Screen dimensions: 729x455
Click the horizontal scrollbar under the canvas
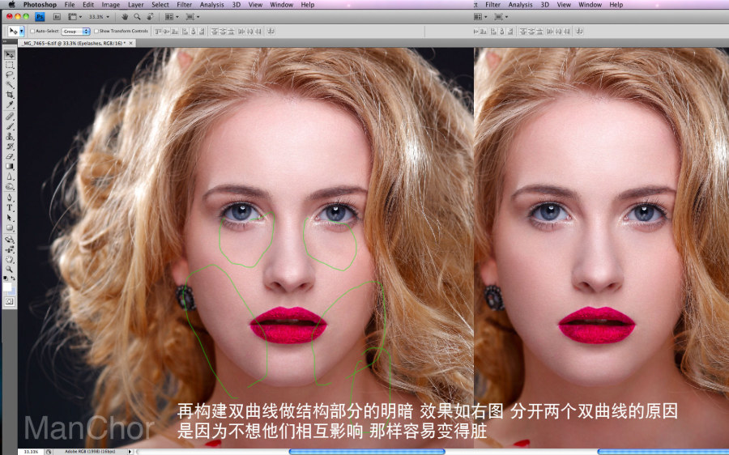point(367,451)
